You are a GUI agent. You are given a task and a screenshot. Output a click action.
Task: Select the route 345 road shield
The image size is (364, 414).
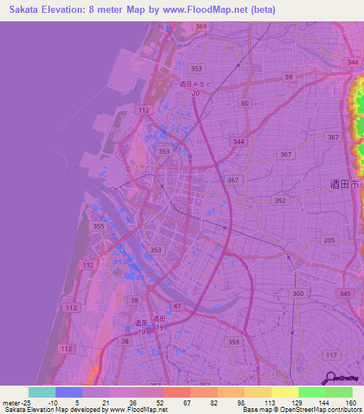pyautogui.click(x=346, y=294)
